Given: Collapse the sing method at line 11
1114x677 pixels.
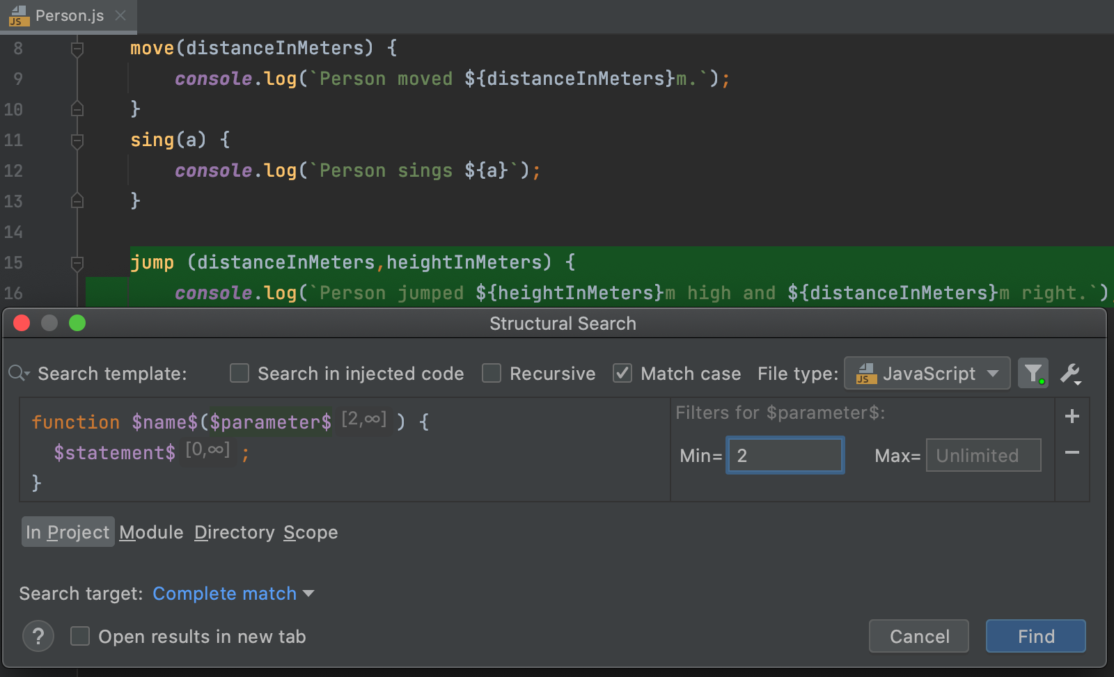Looking at the screenshot, I should (x=77, y=141).
